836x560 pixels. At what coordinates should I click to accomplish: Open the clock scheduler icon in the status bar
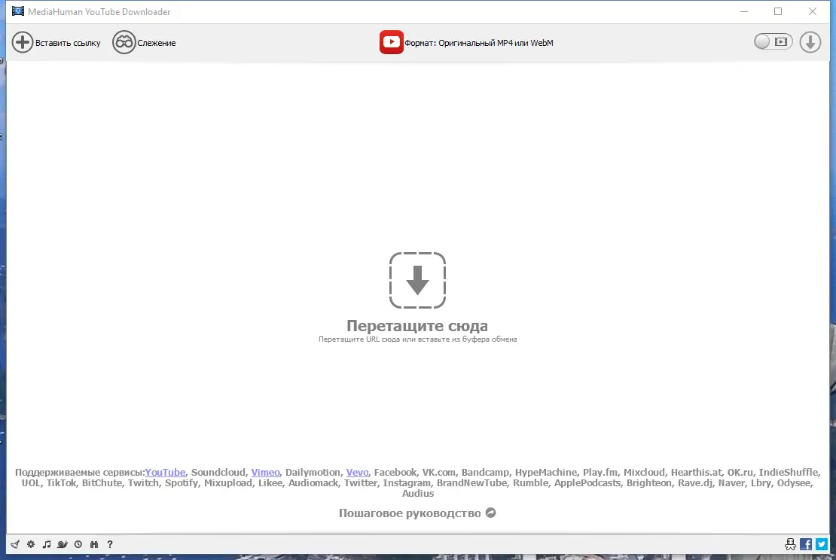(78, 544)
